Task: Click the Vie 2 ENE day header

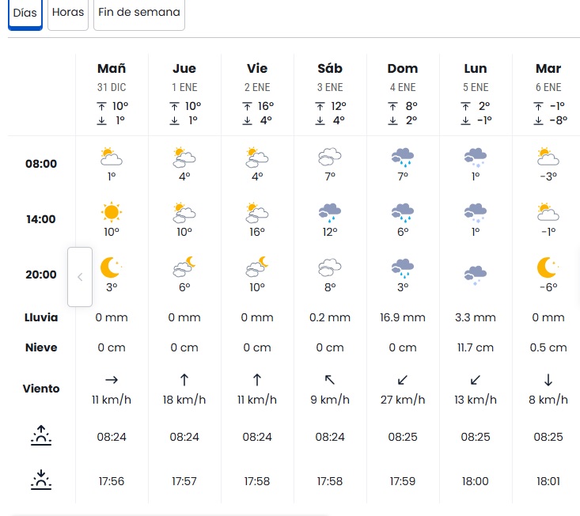Action: coord(257,77)
